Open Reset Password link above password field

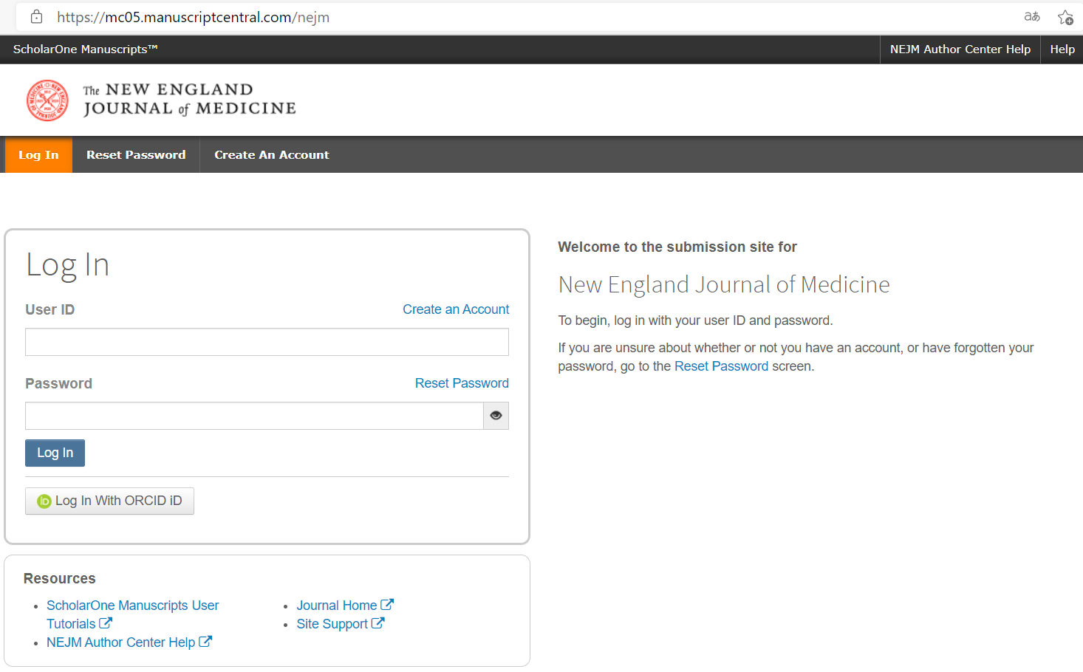click(x=461, y=383)
